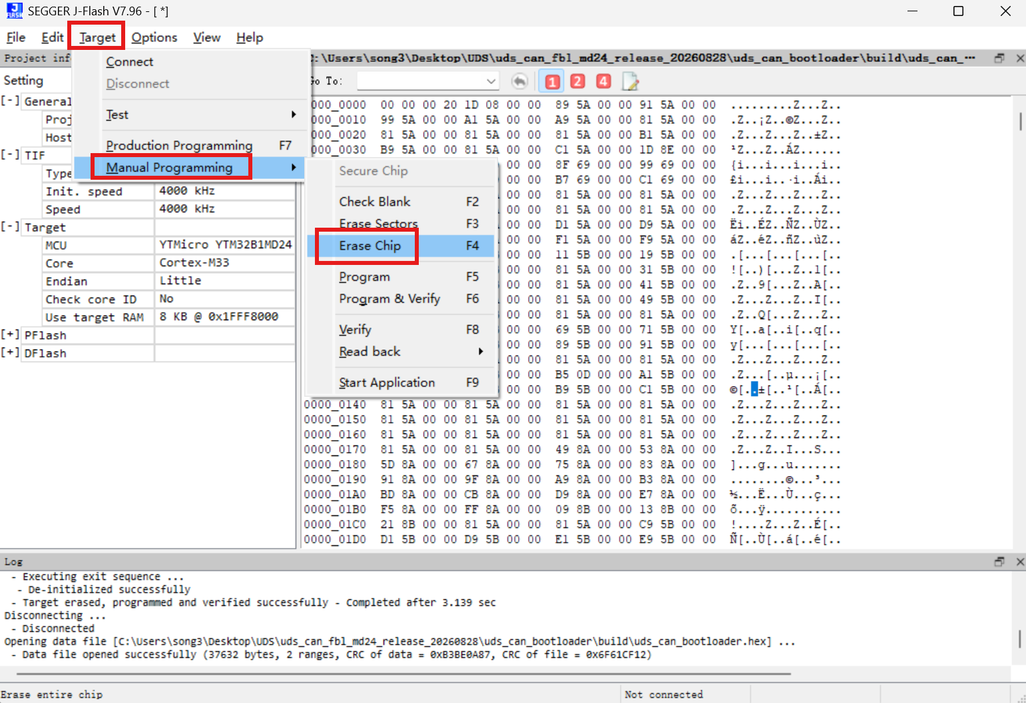Open the Go To address combo box
The image size is (1026, 703).
click(491, 81)
